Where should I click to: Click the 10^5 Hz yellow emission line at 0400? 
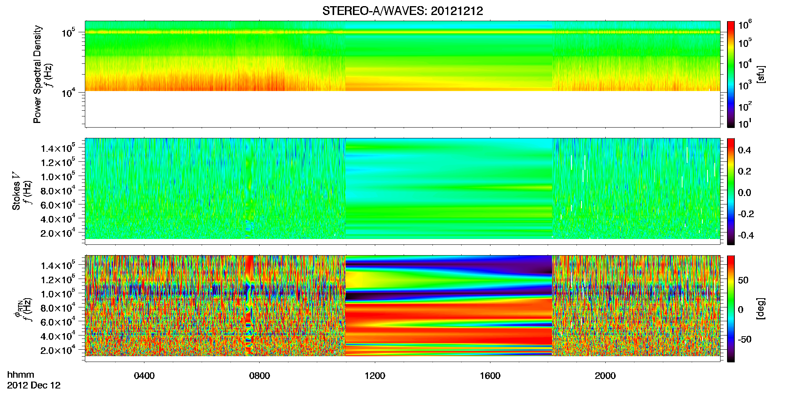[x=144, y=32]
